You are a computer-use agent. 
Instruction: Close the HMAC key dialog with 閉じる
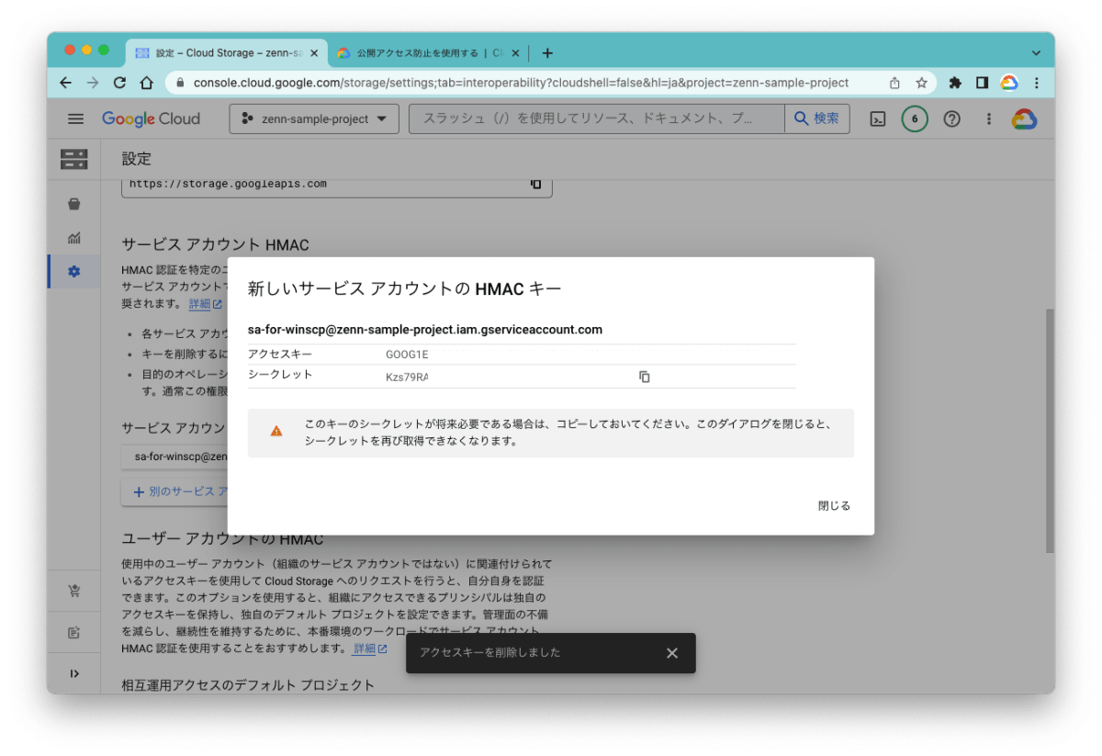834,506
